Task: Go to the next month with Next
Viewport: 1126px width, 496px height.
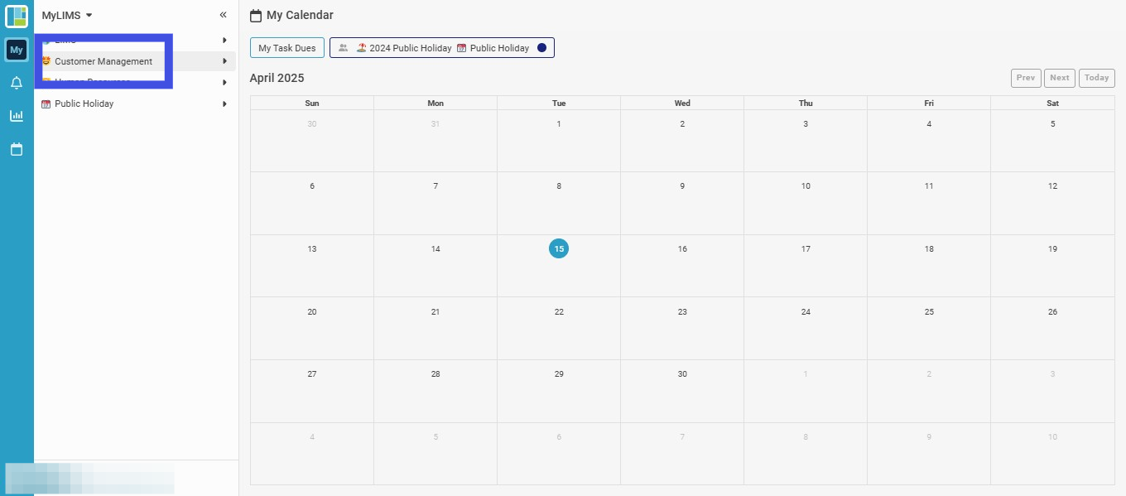Action: 1060,78
